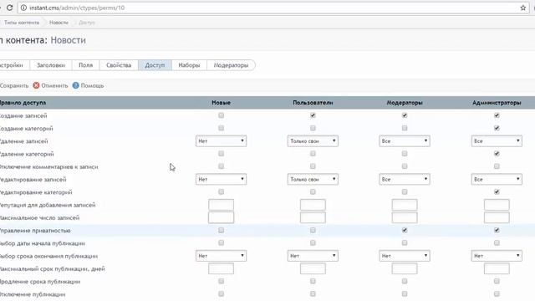Open Выбор срока окончания dropdown for Новые
The height and width of the screenshot is (301, 535).
221,256
